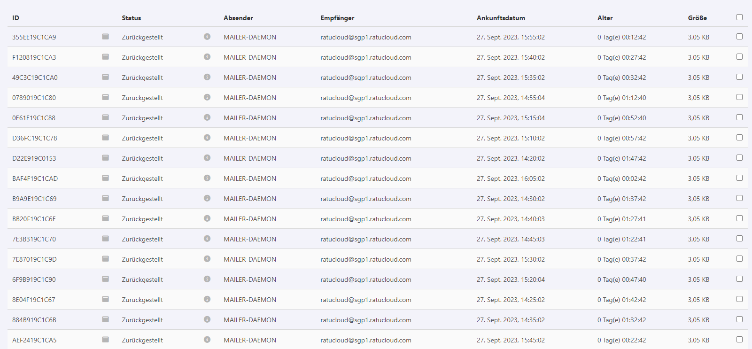This screenshot has width=752, height=349.
Task: Click the message ID D22E919C0153
Action: pos(34,158)
